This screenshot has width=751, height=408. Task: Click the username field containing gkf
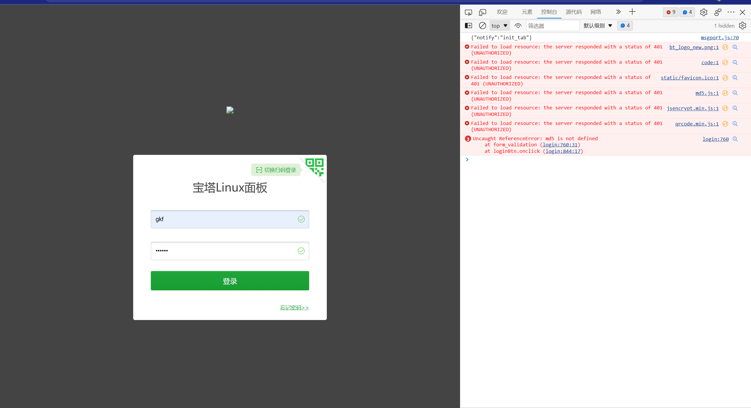point(230,219)
